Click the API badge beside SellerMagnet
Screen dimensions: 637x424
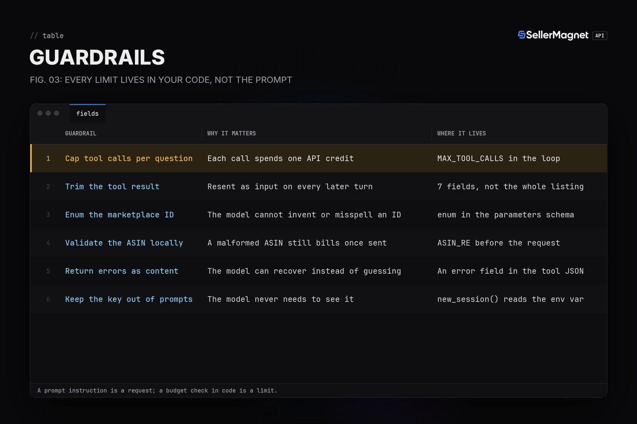600,36
